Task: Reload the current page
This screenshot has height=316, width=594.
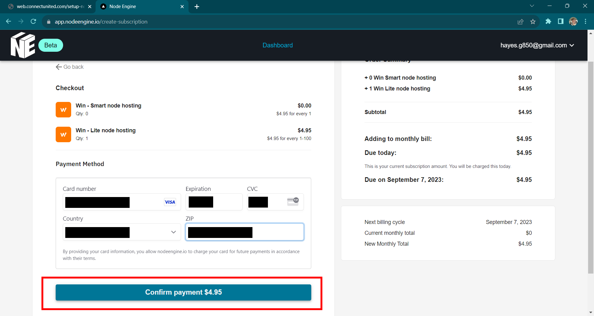Action: pyautogui.click(x=33, y=21)
